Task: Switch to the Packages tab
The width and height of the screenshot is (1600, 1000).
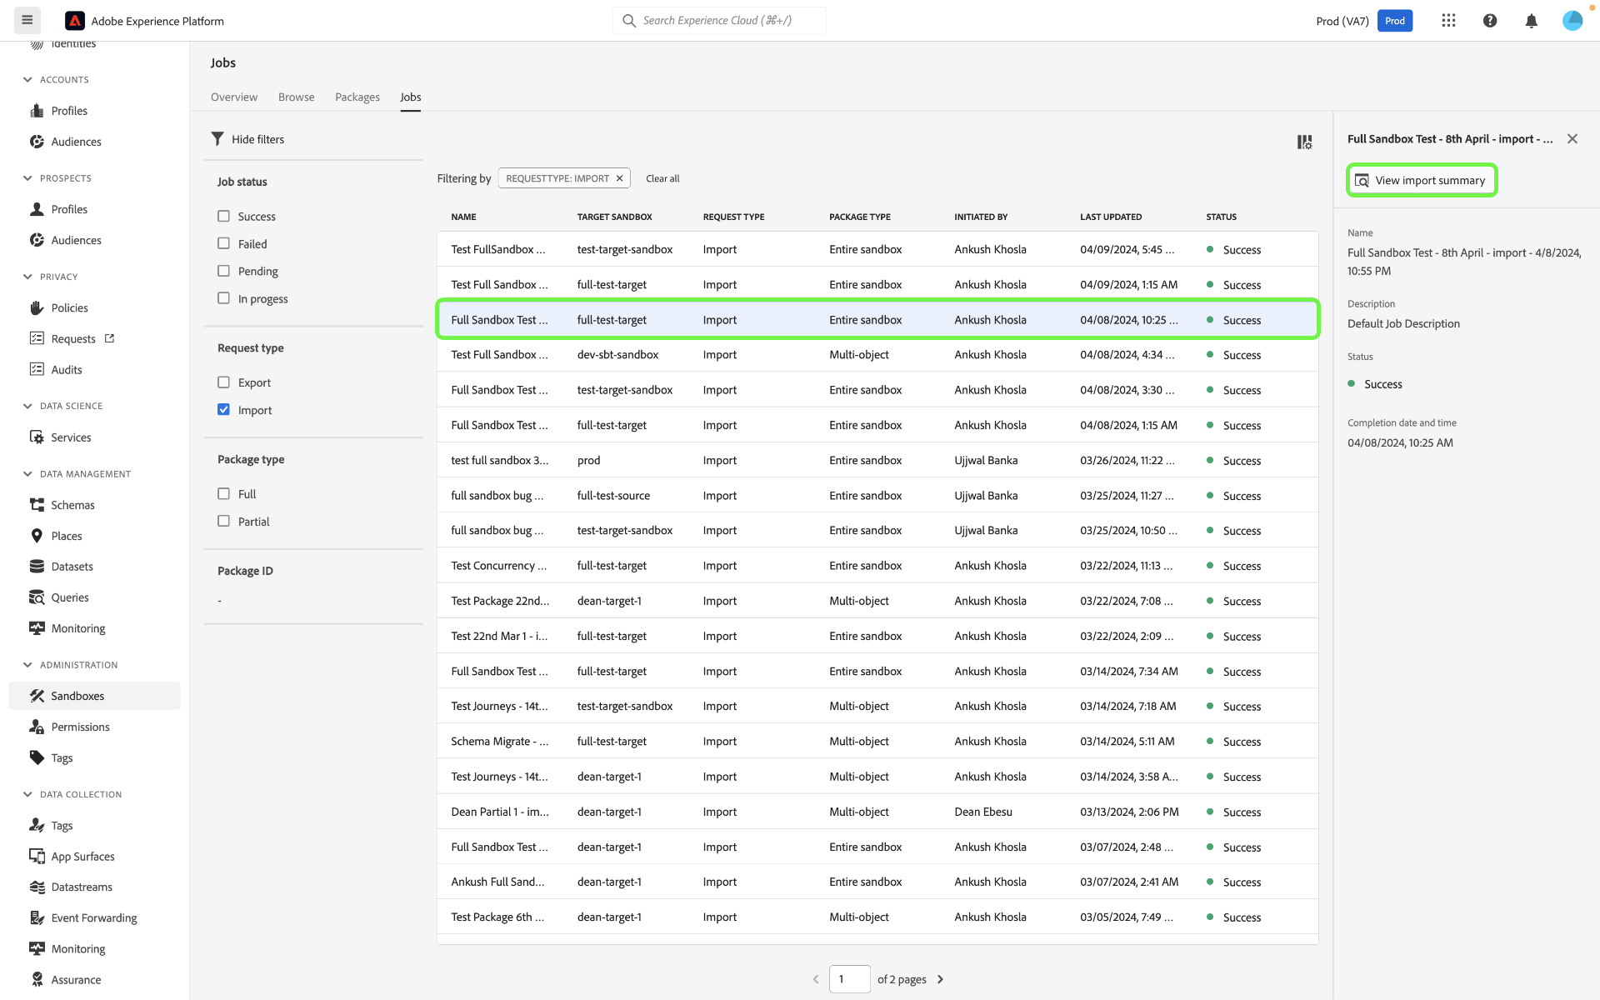Action: 357,97
